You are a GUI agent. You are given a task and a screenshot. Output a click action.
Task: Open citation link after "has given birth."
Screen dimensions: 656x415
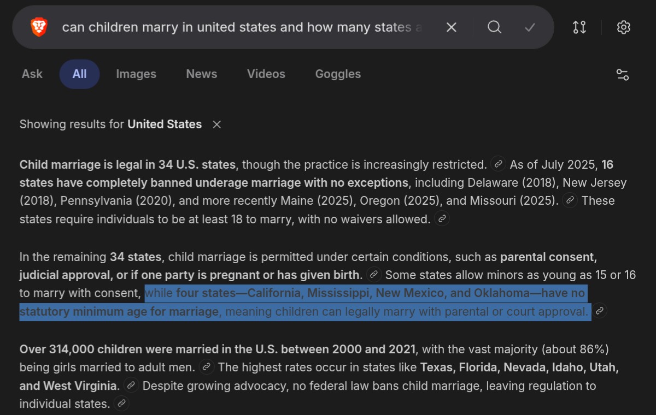coord(374,275)
